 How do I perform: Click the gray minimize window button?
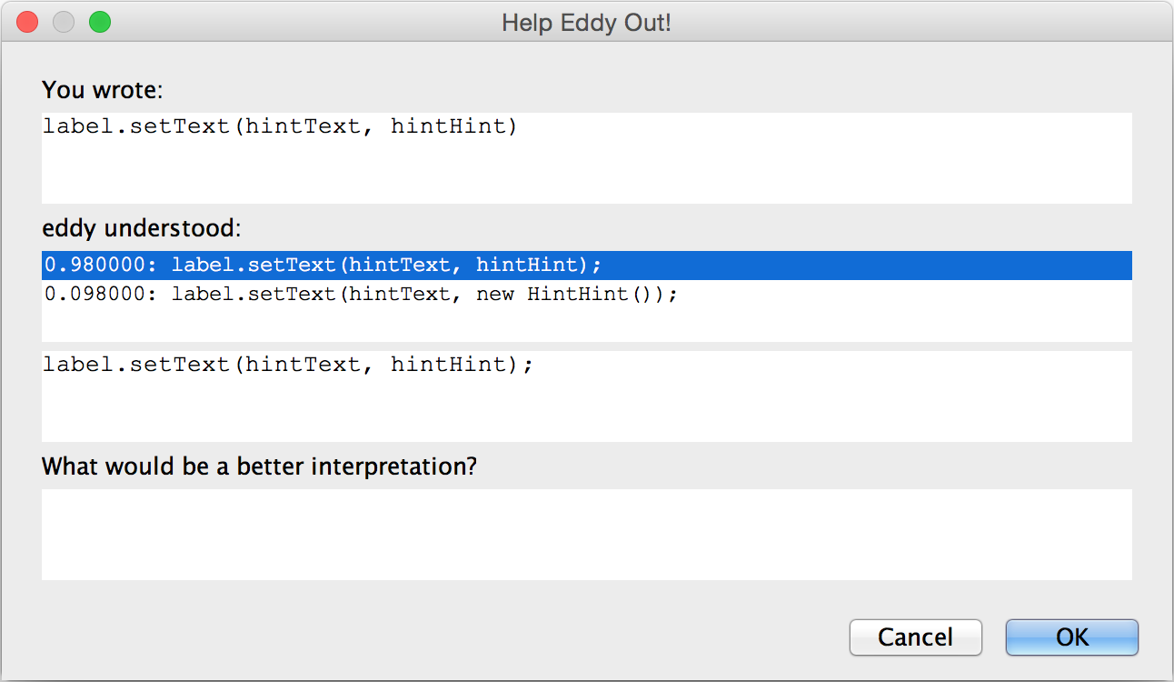(x=64, y=22)
